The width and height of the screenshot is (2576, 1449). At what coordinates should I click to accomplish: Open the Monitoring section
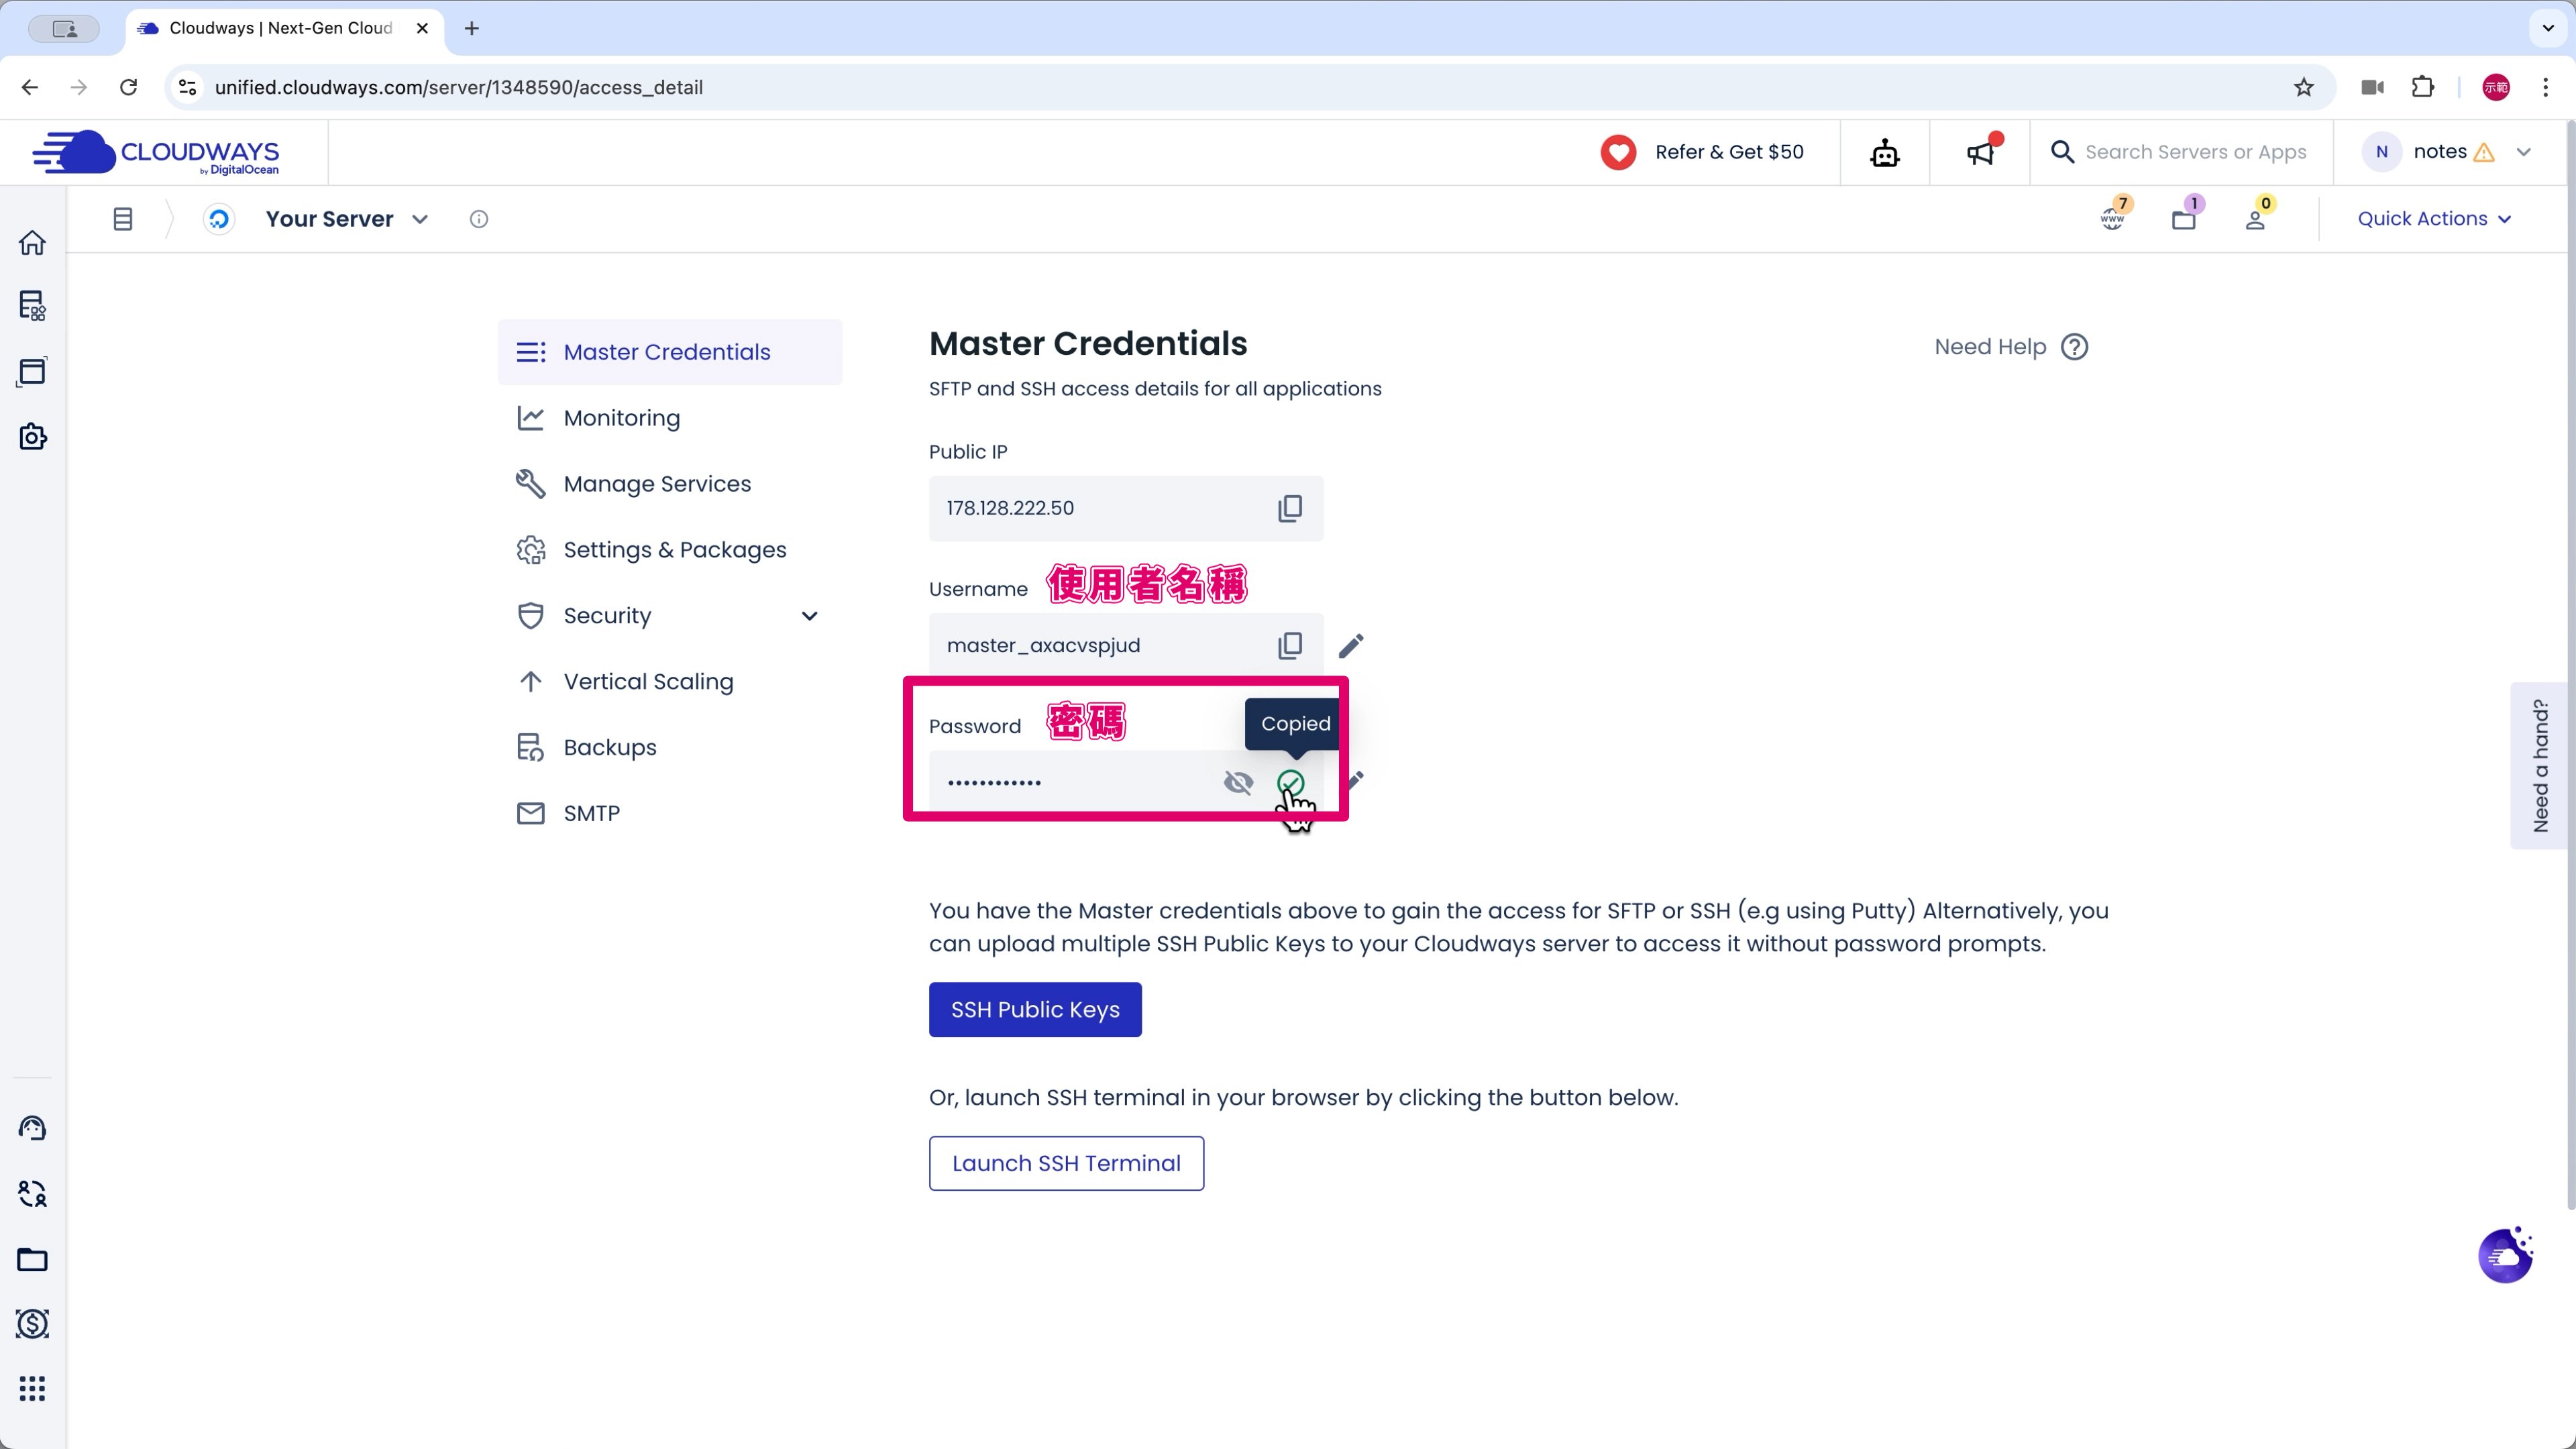tap(621, 418)
